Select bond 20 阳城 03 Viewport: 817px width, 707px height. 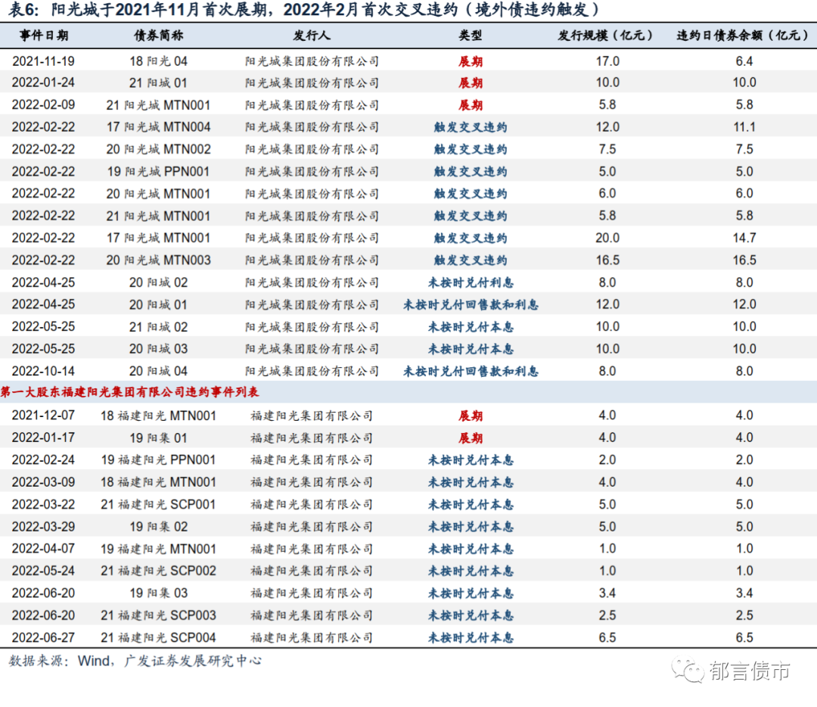pos(158,349)
